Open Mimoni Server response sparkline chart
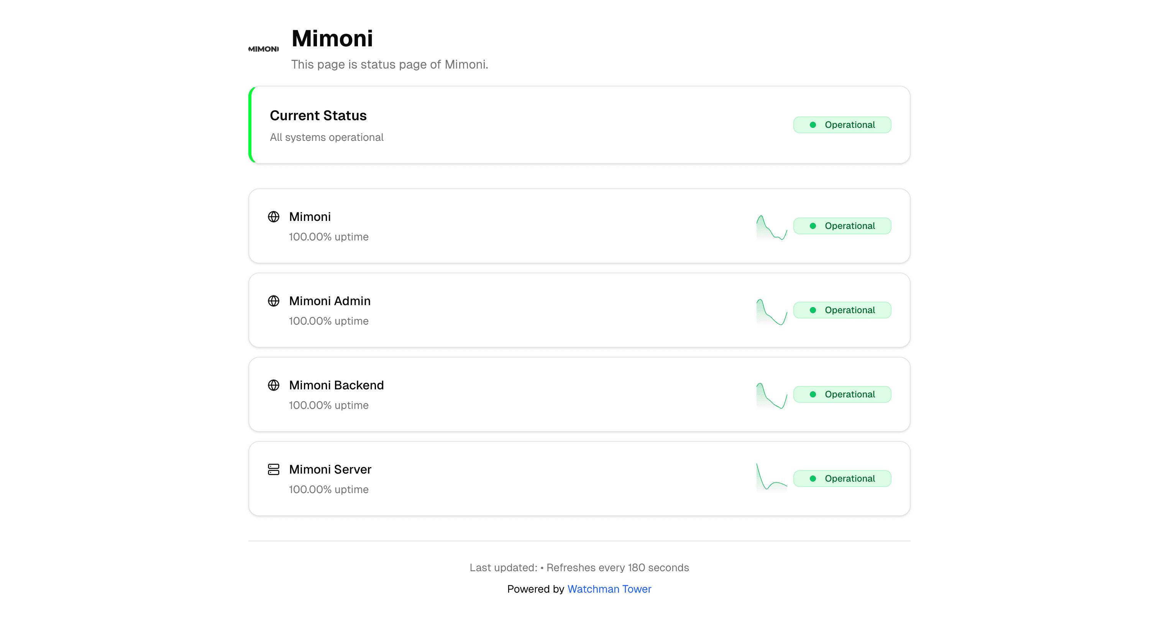 point(772,477)
